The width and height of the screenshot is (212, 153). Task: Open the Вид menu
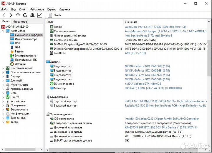click(x=14, y=9)
